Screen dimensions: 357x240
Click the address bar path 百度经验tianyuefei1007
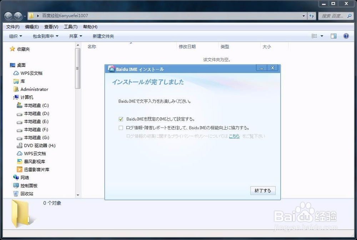coord(65,16)
